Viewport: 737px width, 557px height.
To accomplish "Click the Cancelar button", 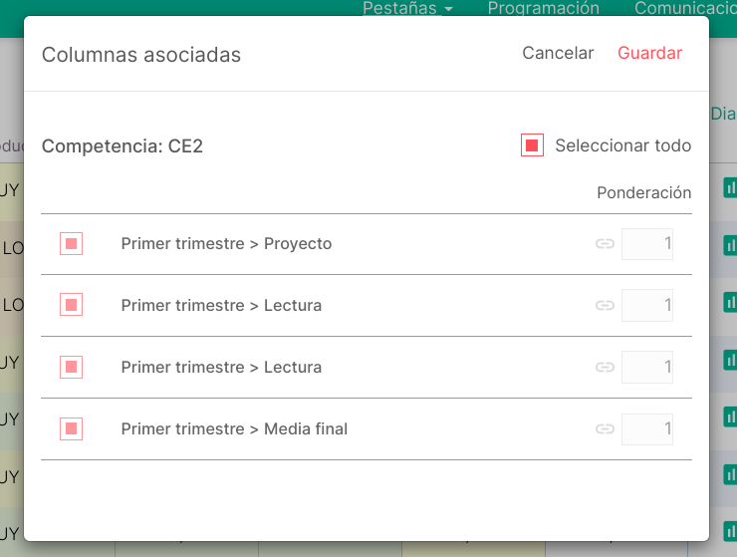I will click(x=558, y=53).
